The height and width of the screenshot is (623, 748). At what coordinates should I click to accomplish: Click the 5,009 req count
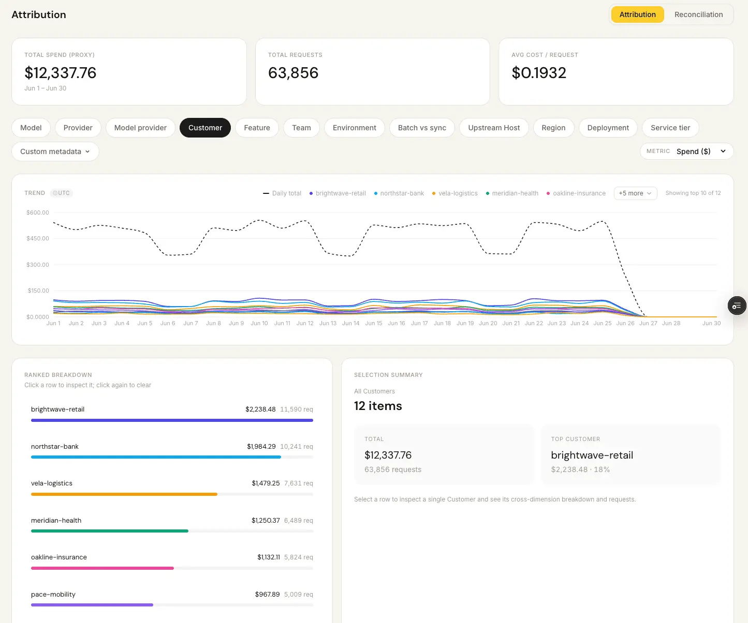pos(299,595)
